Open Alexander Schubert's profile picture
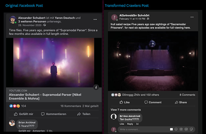 (13, 20)
